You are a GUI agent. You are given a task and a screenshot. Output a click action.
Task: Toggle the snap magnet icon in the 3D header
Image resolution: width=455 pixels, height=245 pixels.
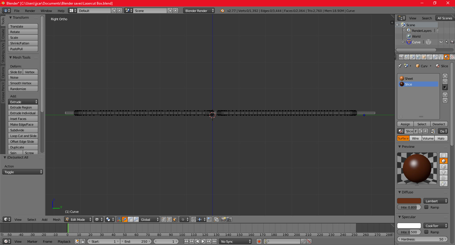pos(193,219)
